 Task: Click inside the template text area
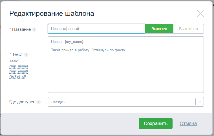point(126,65)
